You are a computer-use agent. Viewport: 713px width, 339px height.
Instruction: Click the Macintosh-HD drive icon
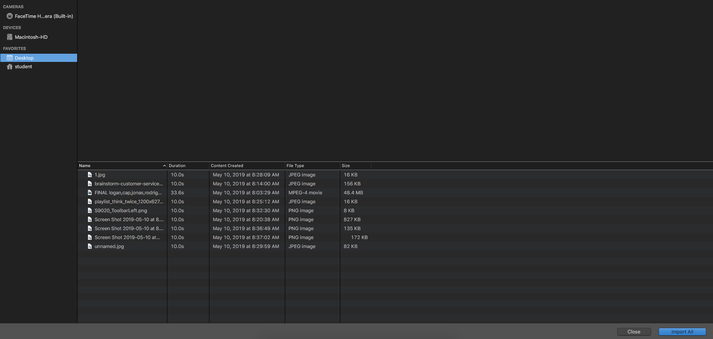click(10, 37)
